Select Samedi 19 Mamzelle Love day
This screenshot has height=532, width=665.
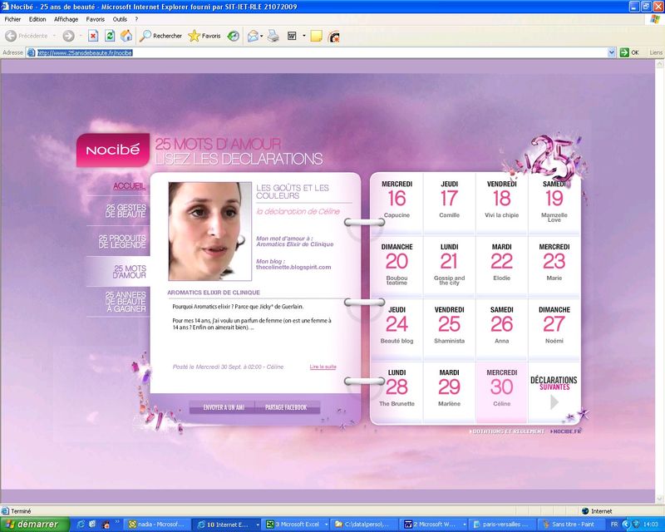coord(554,202)
